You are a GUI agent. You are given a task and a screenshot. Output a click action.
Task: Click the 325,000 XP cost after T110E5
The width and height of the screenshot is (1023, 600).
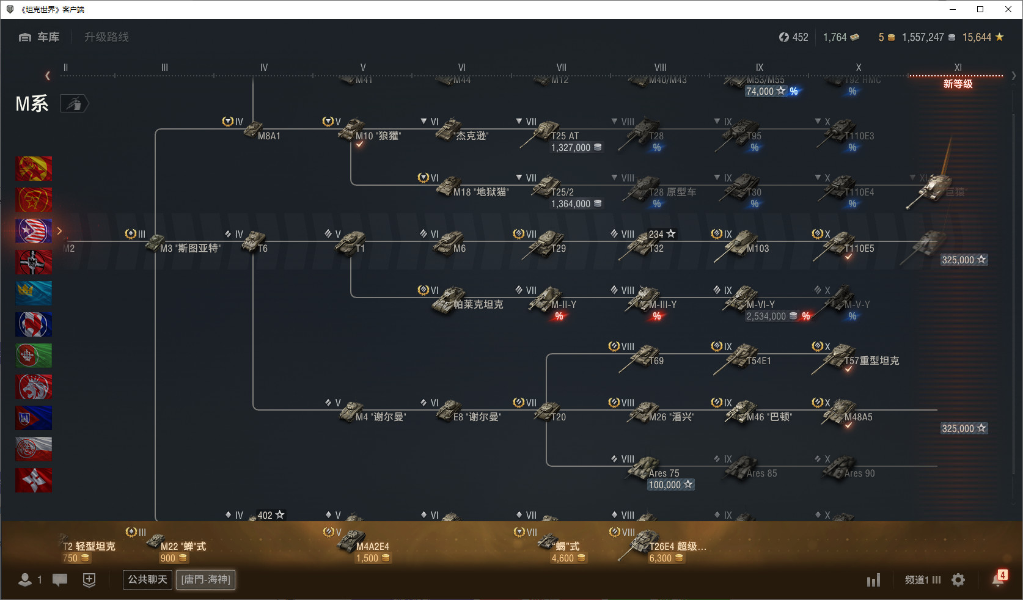[964, 260]
